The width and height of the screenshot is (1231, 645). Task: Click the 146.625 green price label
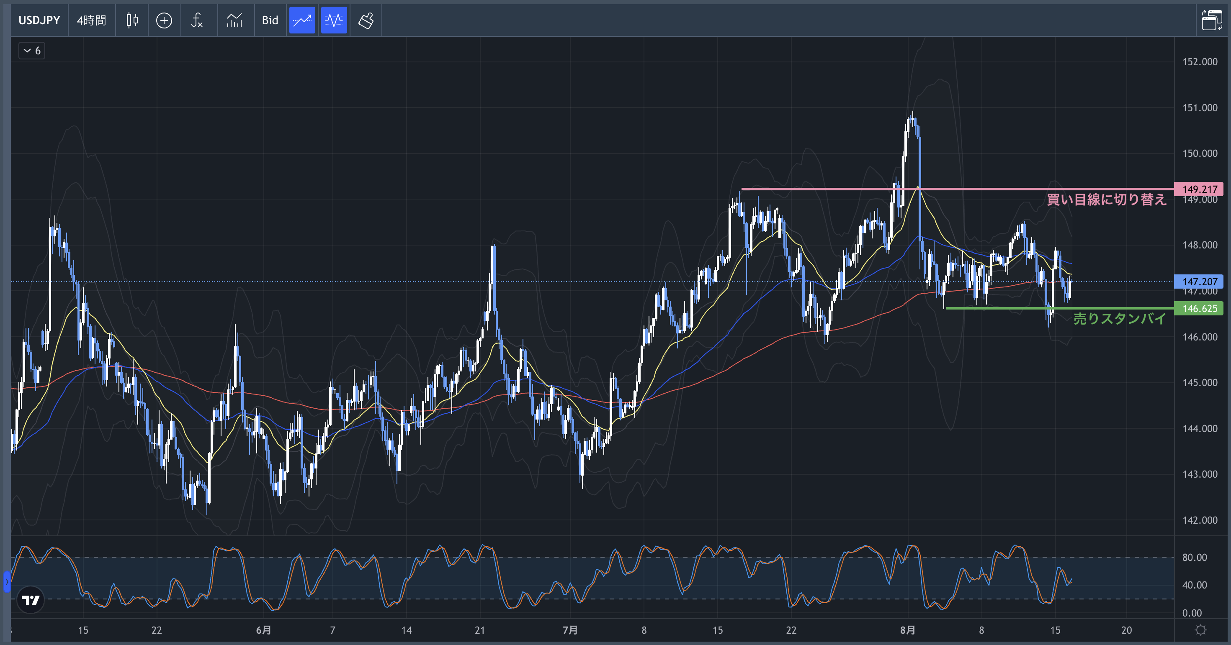pyautogui.click(x=1198, y=308)
